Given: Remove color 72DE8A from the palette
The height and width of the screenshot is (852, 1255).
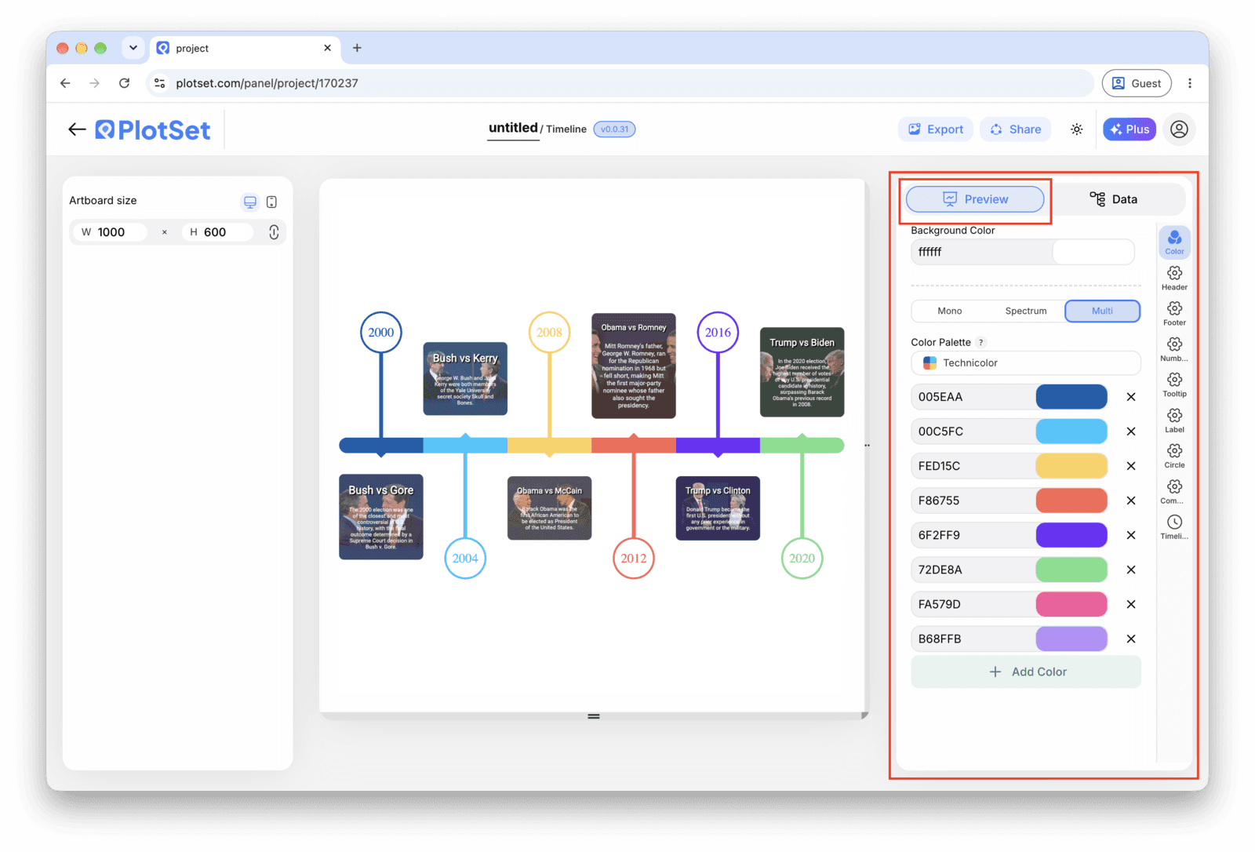Looking at the screenshot, I should (1131, 570).
